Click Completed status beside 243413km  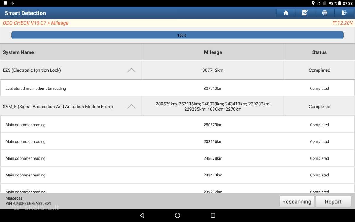click(319, 175)
